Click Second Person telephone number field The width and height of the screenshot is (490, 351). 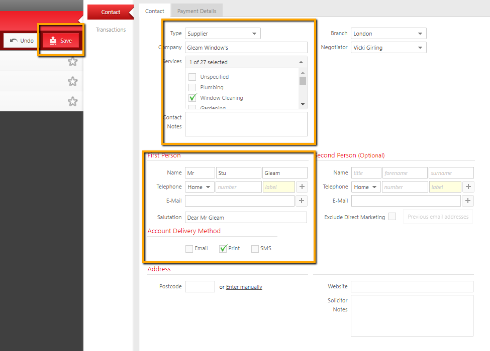click(x=405, y=187)
